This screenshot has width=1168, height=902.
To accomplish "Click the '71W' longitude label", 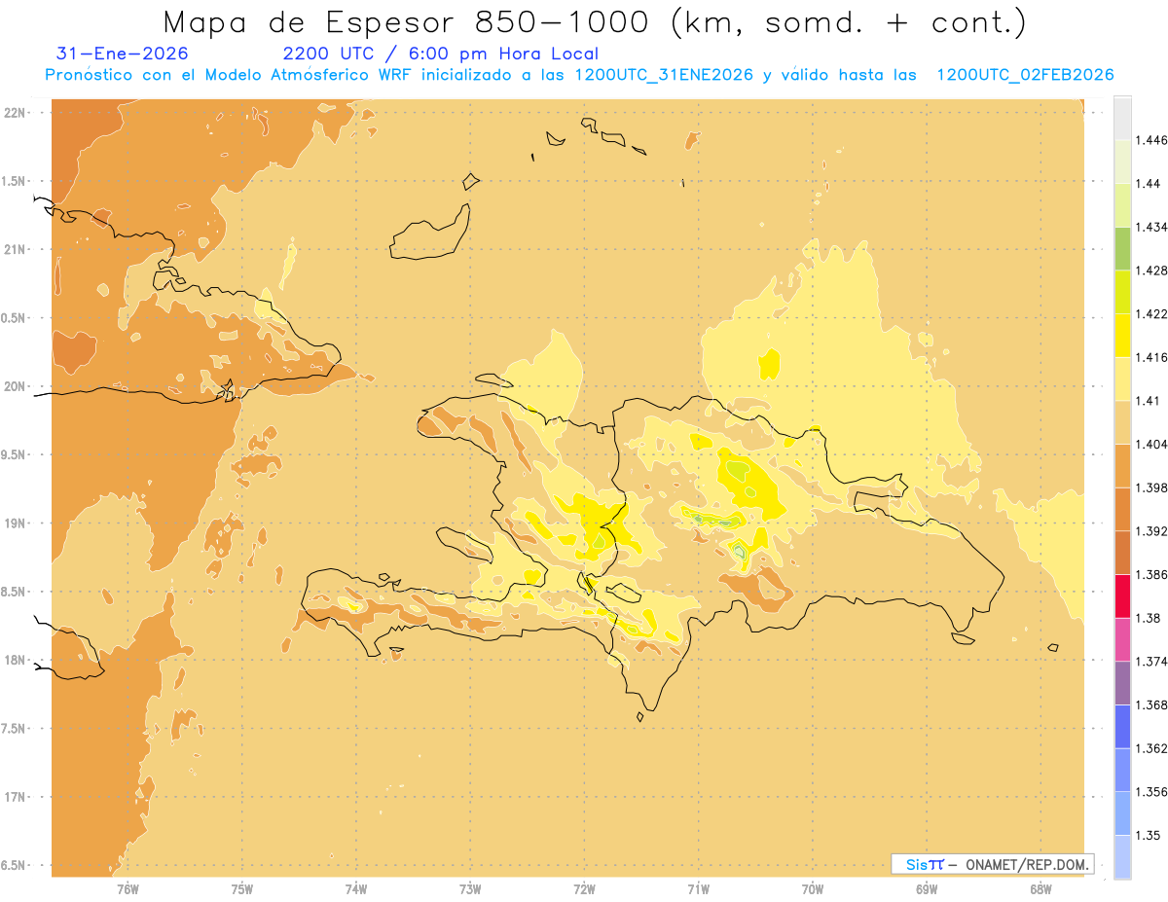I will coord(698,888).
